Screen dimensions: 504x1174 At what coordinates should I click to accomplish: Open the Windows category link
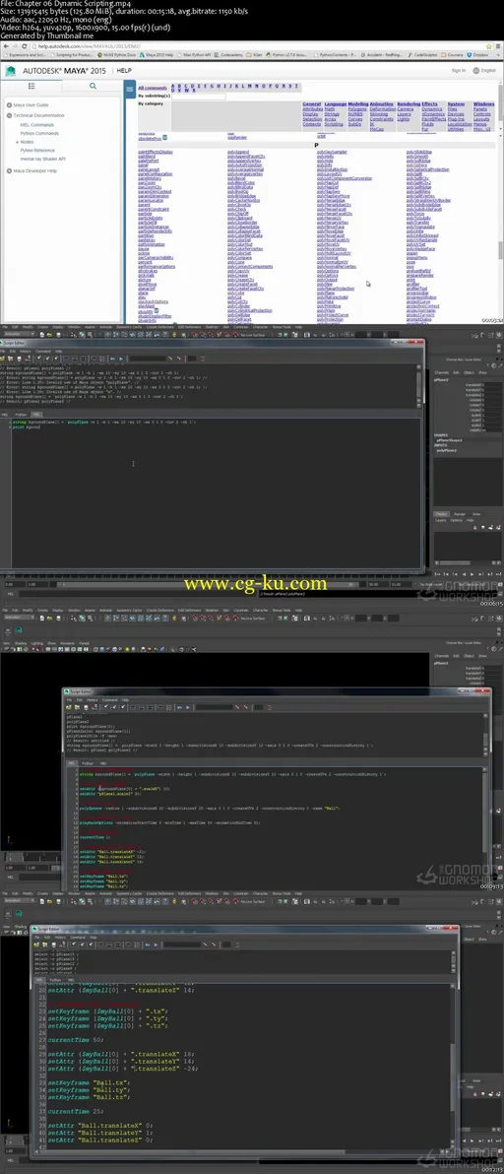point(483,104)
